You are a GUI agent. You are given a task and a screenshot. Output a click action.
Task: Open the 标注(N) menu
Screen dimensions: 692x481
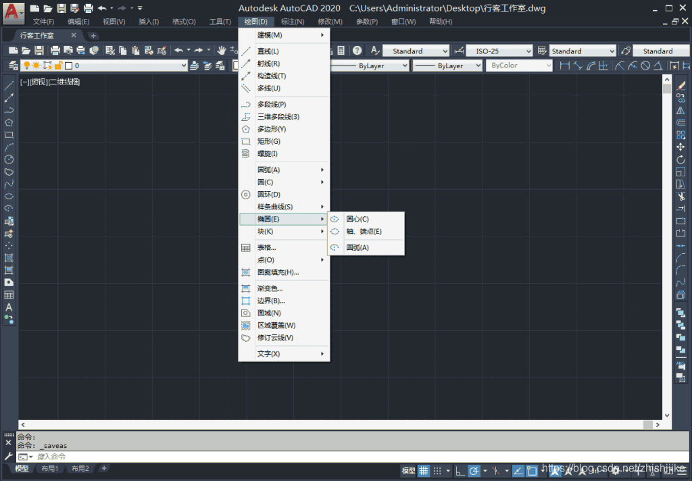tap(293, 22)
